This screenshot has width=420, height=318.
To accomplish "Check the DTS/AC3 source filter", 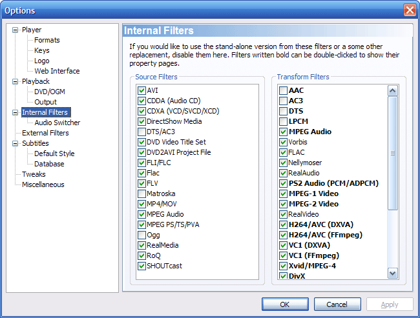I will pyautogui.click(x=142, y=132).
